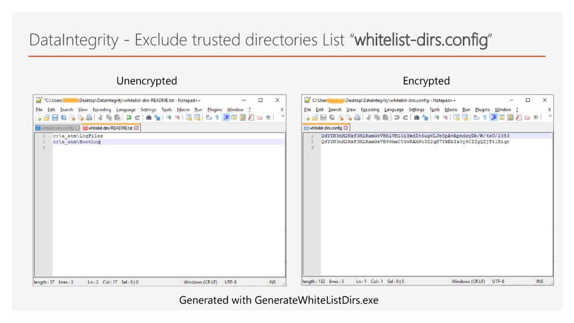Image resolution: width=574 pixels, height=323 pixels.
Task: Toggle the indent guide button in the encrypted window
Action: [493, 118]
